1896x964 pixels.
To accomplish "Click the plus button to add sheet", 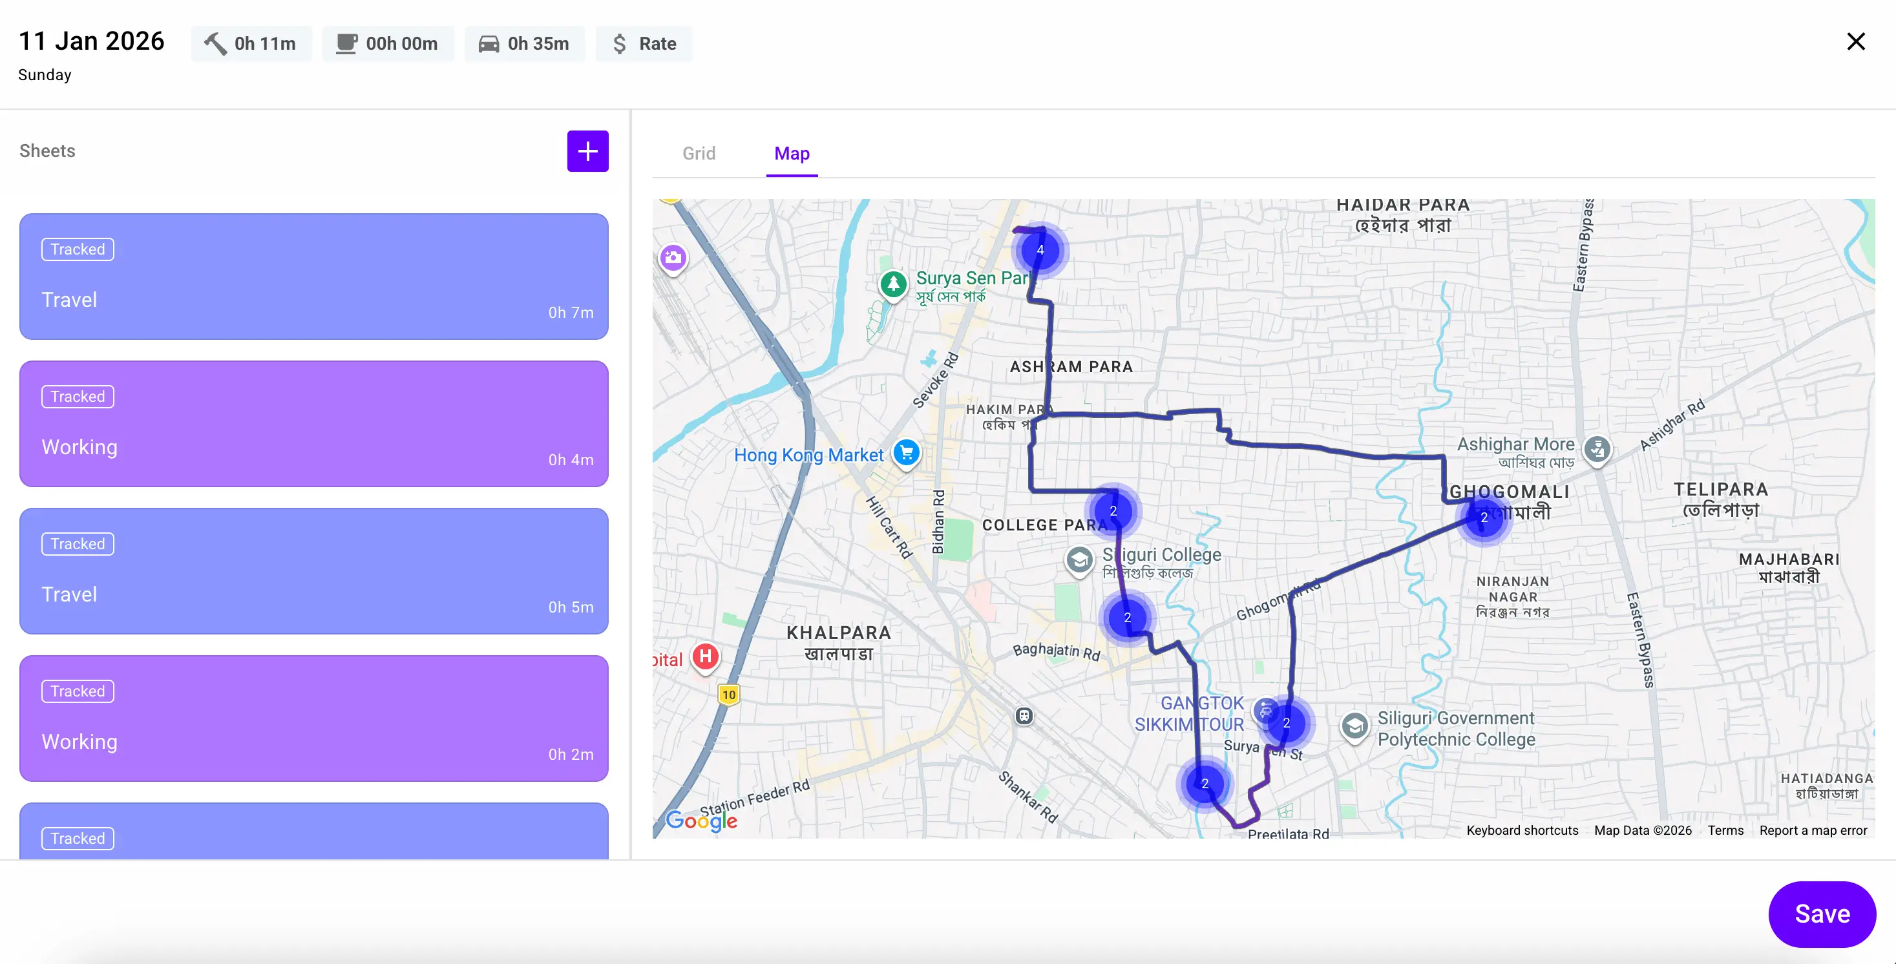I will pyautogui.click(x=587, y=151).
